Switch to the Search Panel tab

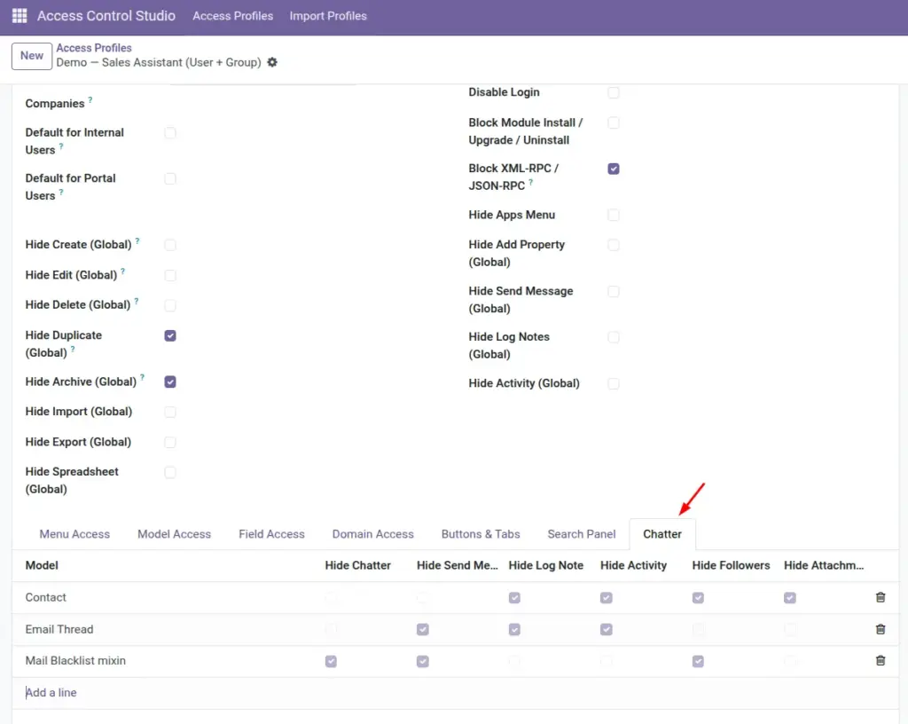coord(582,534)
